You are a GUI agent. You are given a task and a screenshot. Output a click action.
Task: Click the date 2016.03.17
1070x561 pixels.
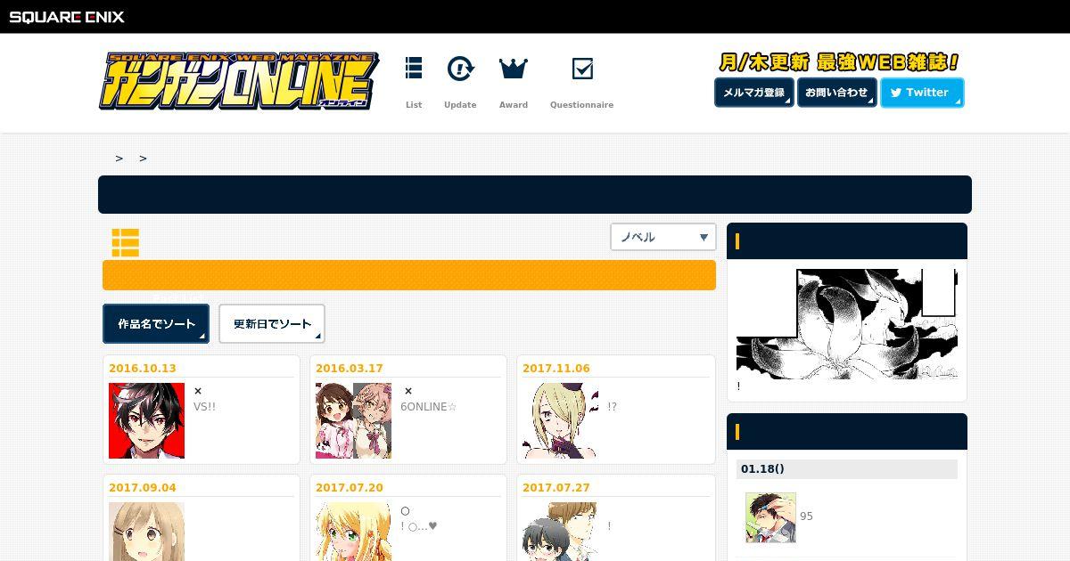point(350,369)
